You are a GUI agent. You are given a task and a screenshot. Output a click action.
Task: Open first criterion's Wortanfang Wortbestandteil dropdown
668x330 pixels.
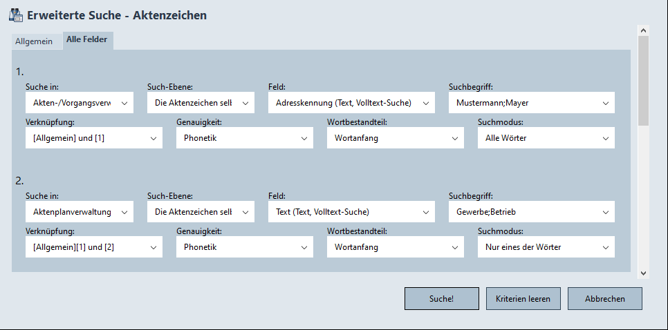click(395, 138)
